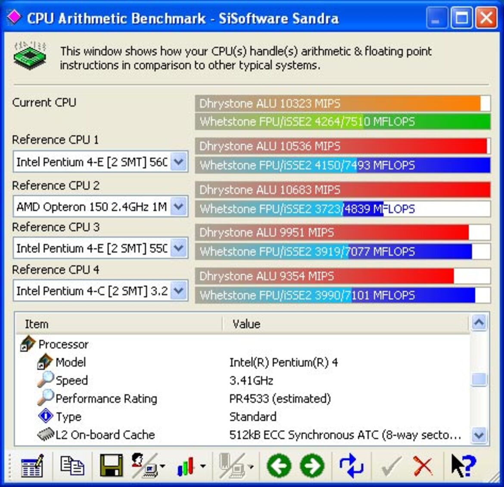
Task: Click the pink diamond window menu icon
Action: tap(14, 17)
